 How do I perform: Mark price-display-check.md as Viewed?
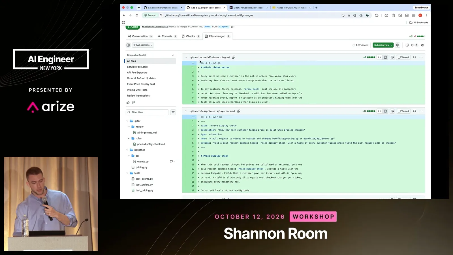pyautogui.click(x=403, y=111)
